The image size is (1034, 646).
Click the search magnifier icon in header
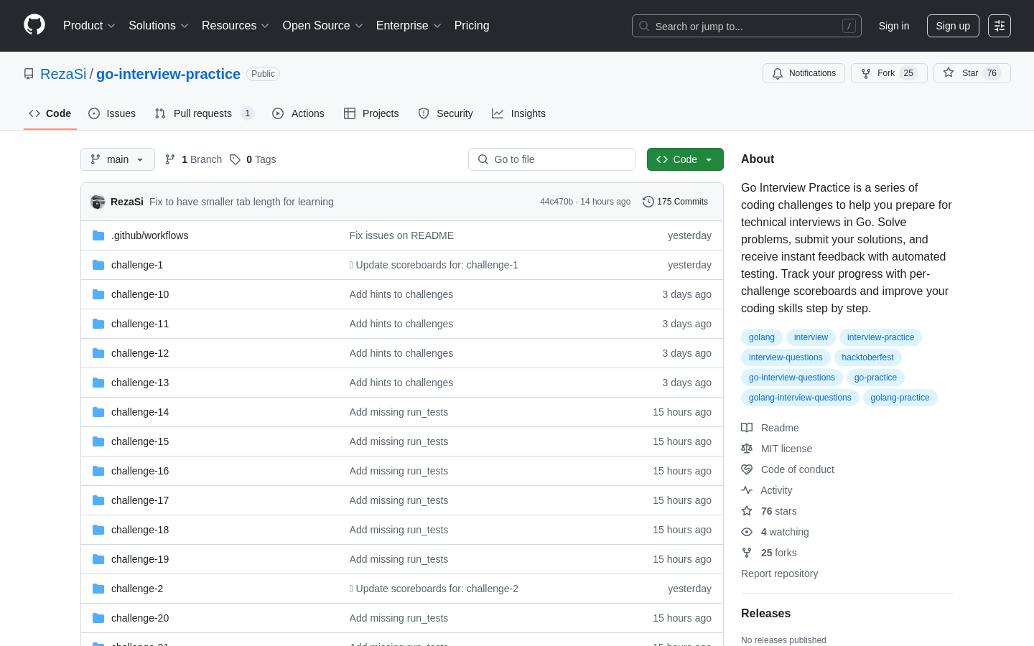point(644,26)
